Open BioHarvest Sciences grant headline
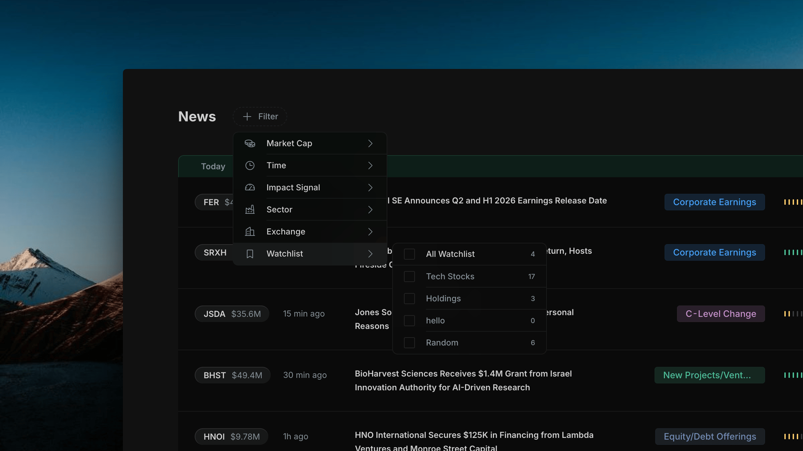Image resolution: width=803 pixels, height=451 pixels. tap(463, 381)
